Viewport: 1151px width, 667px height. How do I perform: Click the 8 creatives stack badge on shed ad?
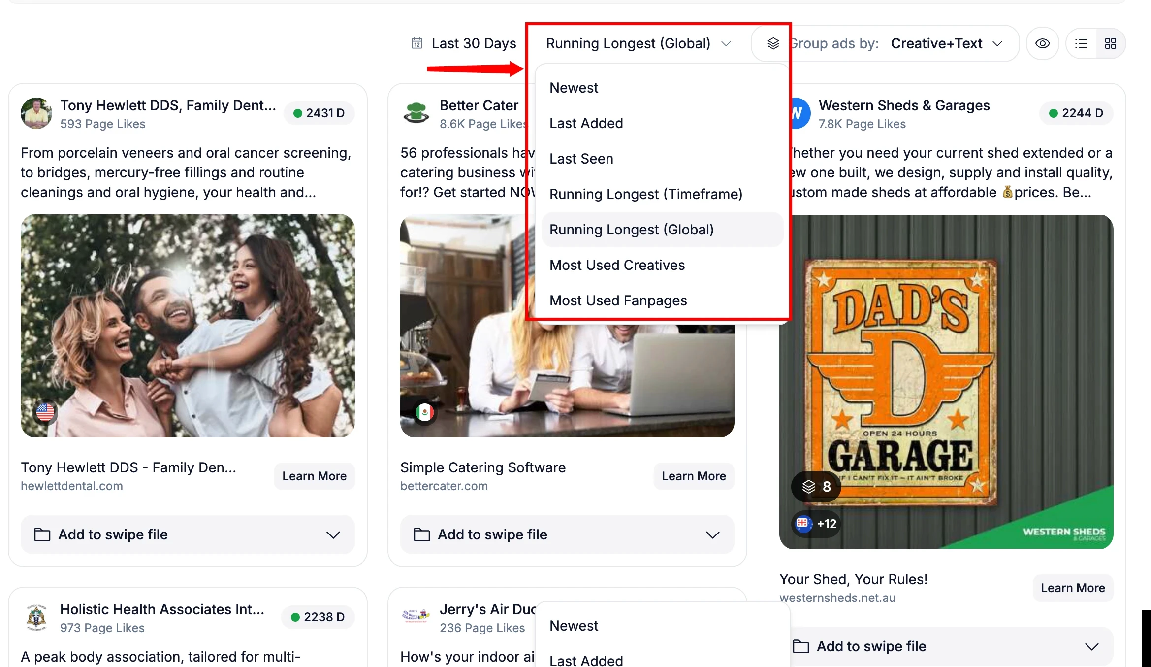(816, 487)
